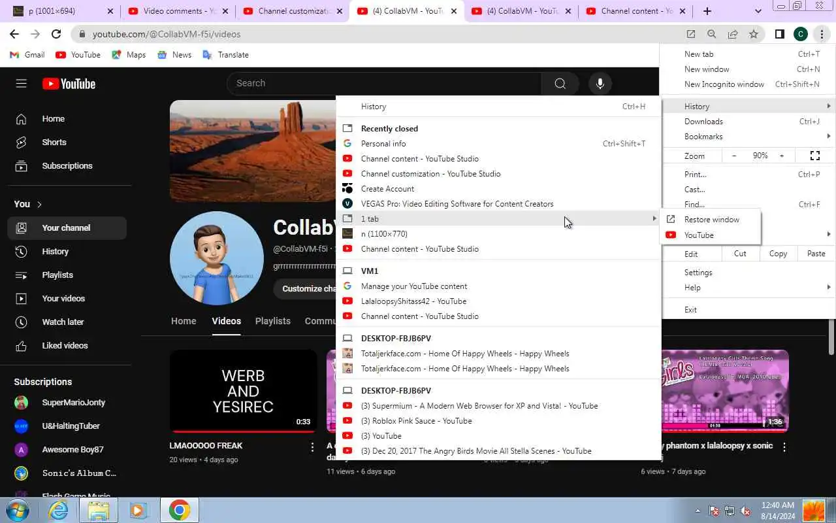Screen dimensions: 836x523
Task: Decrease zoom with the minus button
Action: 734,156
